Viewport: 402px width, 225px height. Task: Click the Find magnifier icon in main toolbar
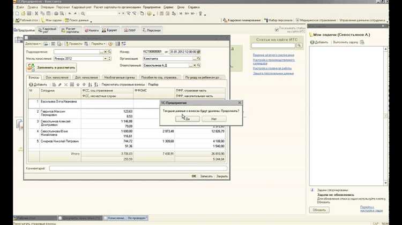coord(83,13)
